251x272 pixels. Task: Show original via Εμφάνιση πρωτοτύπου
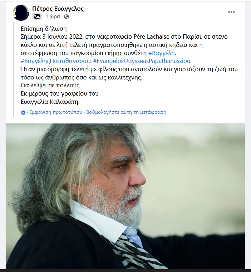pyautogui.click(x=56, y=112)
